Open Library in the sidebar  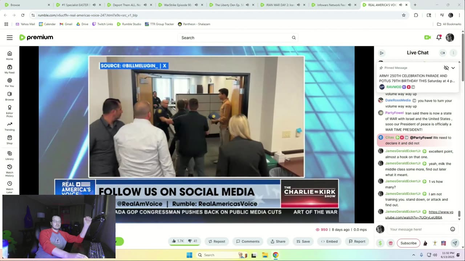[x=9, y=156]
